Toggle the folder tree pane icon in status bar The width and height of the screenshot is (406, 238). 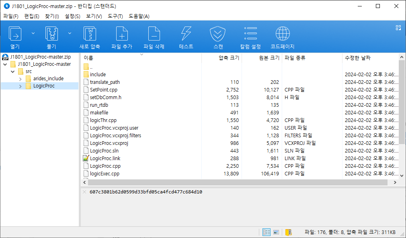(288, 232)
